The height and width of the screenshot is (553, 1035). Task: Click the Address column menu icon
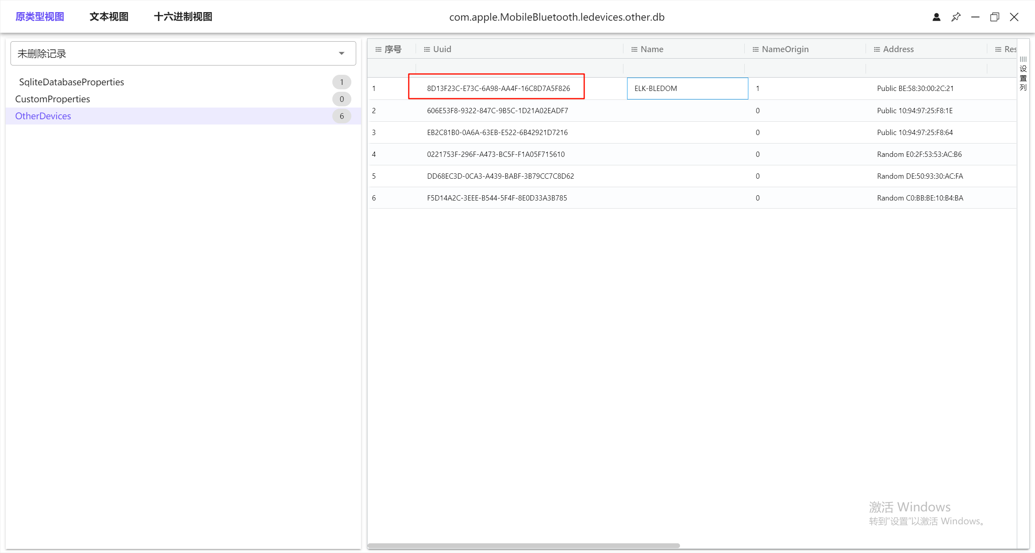point(877,49)
